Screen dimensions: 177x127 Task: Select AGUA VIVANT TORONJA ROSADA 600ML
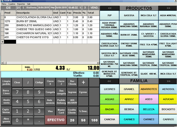pos(109,25)
